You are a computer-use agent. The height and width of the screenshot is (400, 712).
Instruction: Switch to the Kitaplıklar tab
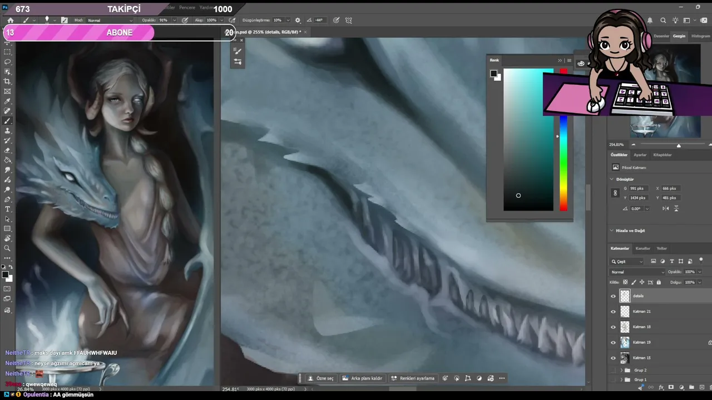[662, 155]
